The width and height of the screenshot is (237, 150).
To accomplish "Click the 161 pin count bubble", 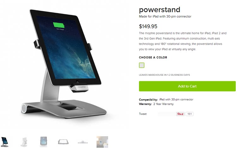I will (x=189, y=114).
